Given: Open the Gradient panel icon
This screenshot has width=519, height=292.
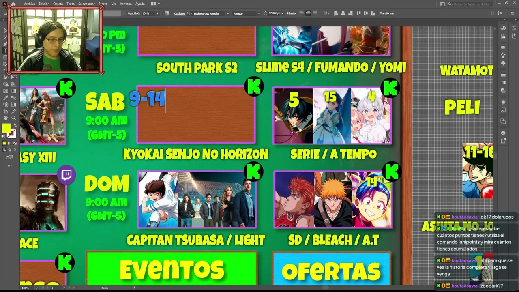Looking at the screenshot, I should point(503,83).
